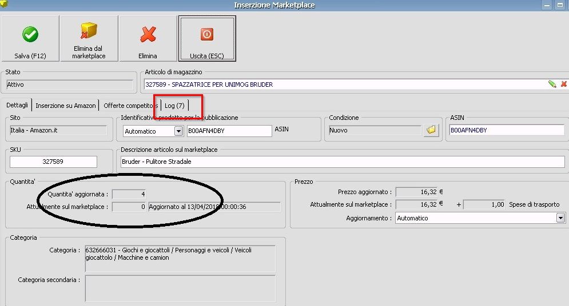Click the SKU field 327589
The image size is (569, 306).
pyautogui.click(x=53, y=162)
